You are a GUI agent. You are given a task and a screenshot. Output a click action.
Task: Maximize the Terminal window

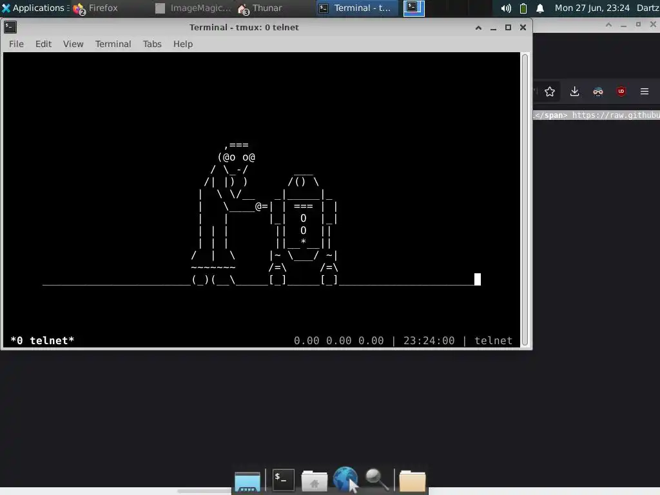(x=508, y=28)
